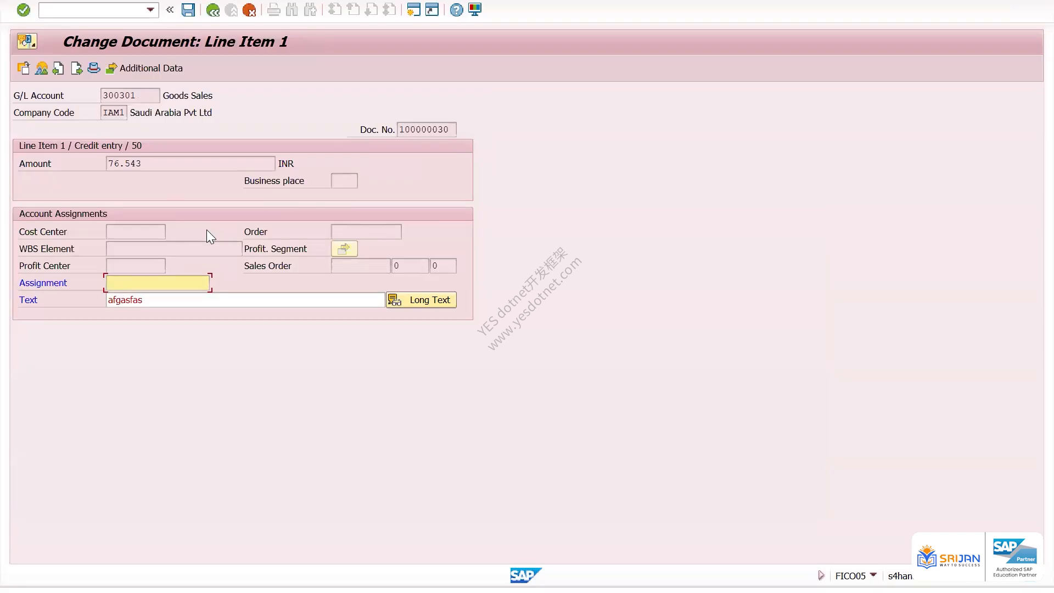Click the Customize Local Layout monitor icon
This screenshot has width=1054, height=593.
pos(475,10)
